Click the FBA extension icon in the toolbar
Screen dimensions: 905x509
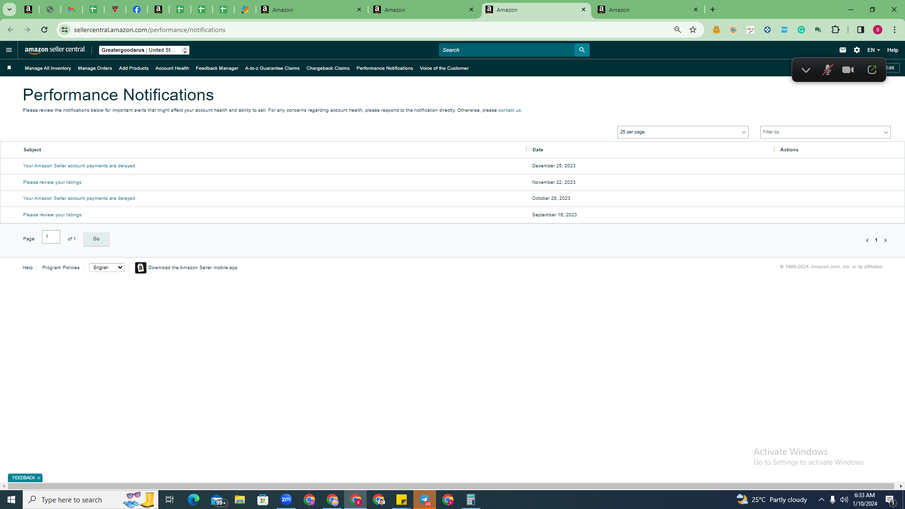[x=784, y=30]
